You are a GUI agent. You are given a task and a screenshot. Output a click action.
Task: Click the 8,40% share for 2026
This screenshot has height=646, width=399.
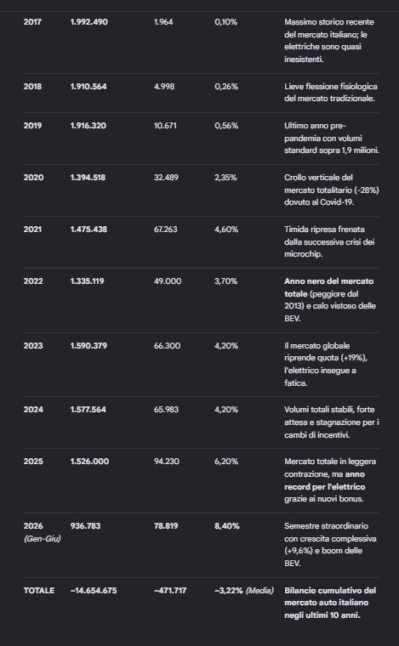[226, 526]
